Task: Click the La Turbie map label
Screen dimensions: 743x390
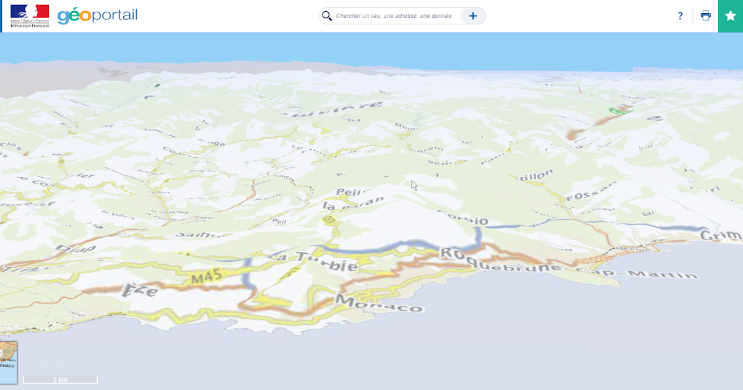Action: coord(317,261)
